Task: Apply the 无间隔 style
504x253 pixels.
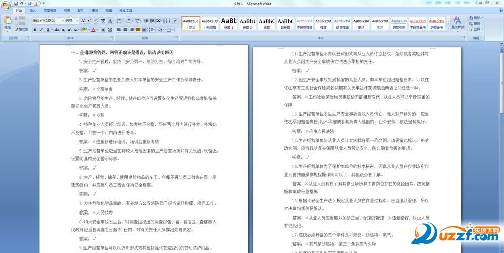Action: tap(210, 23)
